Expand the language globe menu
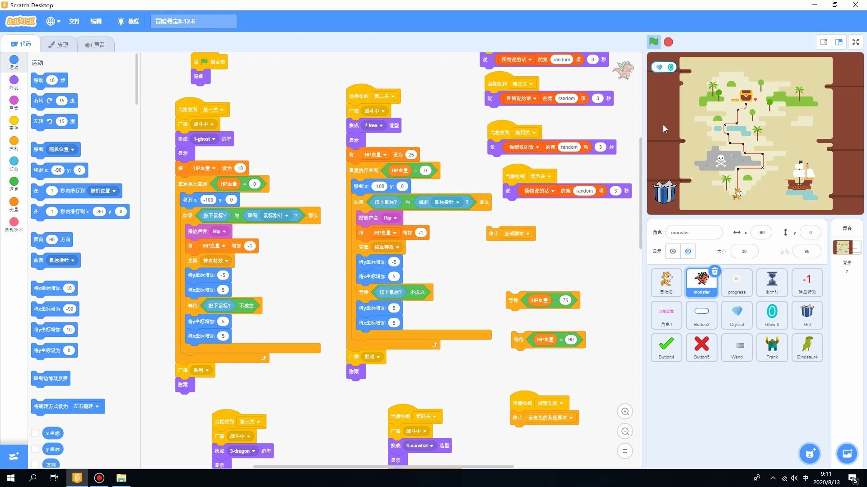Image resolution: width=867 pixels, height=487 pixels. tap(53, 21)
